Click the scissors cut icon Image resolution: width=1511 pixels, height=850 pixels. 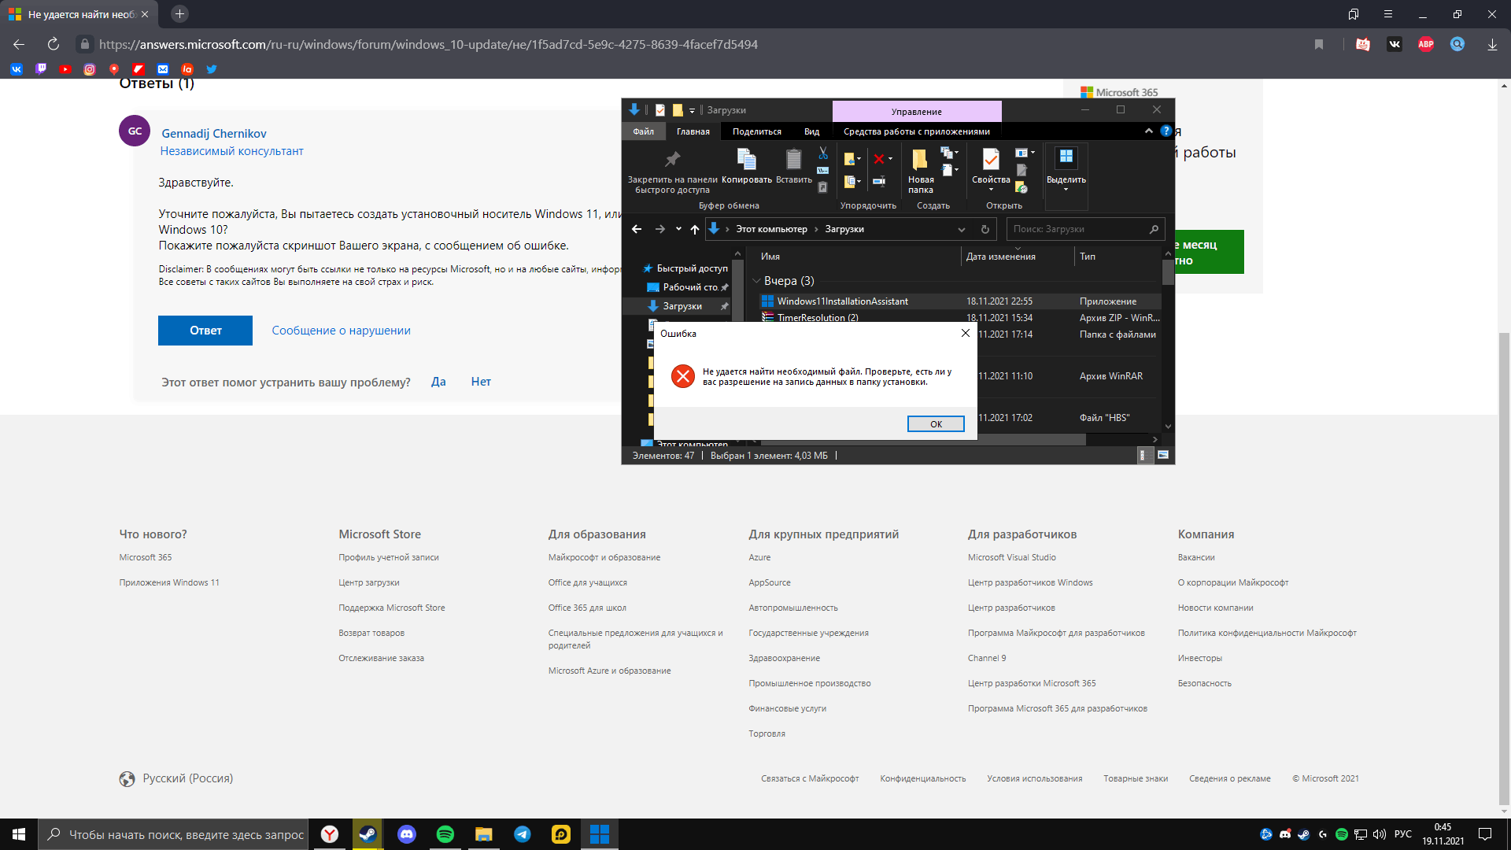[823, 153]
